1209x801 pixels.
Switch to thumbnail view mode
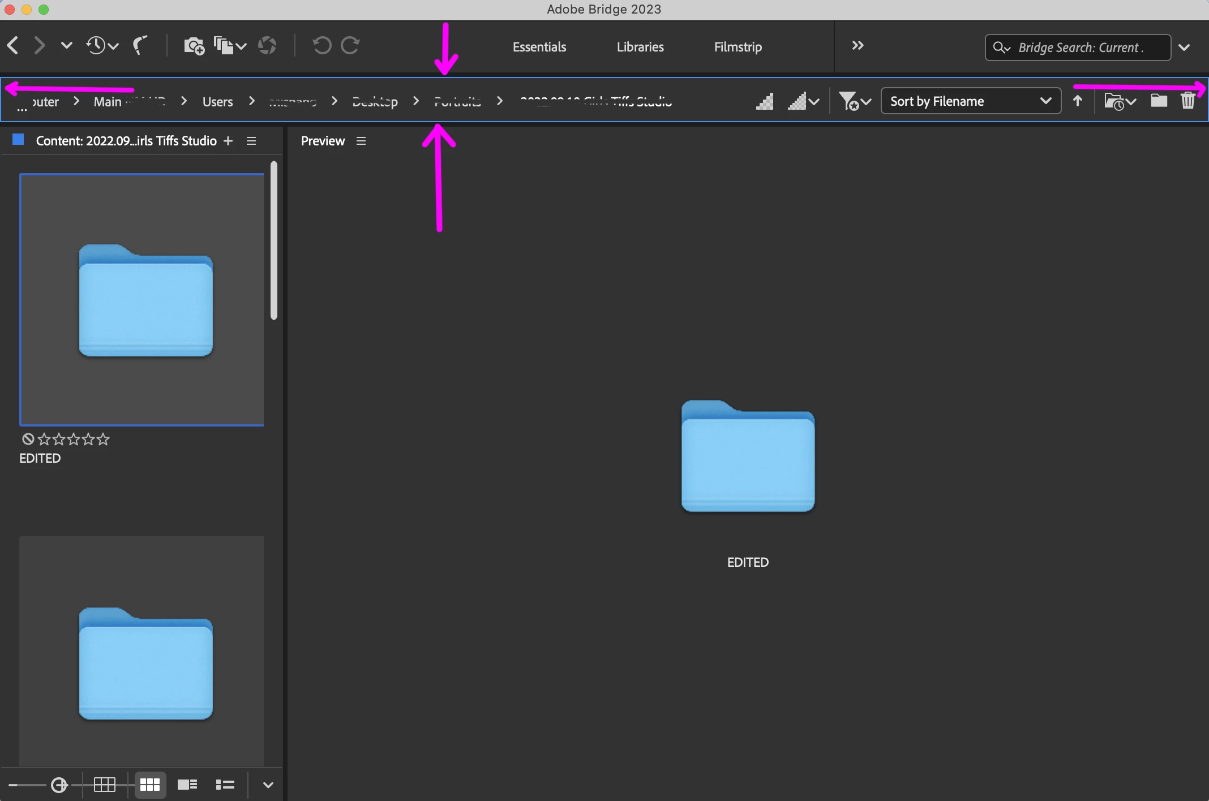click(x=150, y=785)
